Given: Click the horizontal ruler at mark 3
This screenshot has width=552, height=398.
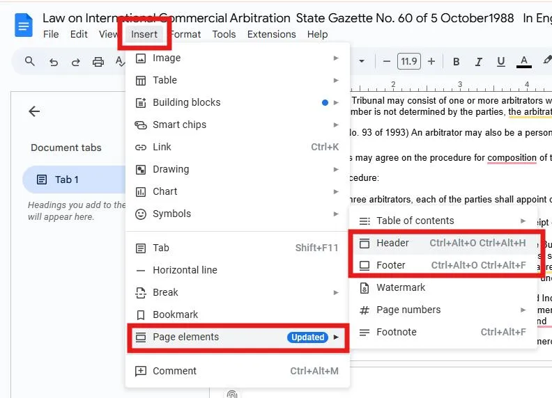Looking at the screenshot, I should (460, 85).
